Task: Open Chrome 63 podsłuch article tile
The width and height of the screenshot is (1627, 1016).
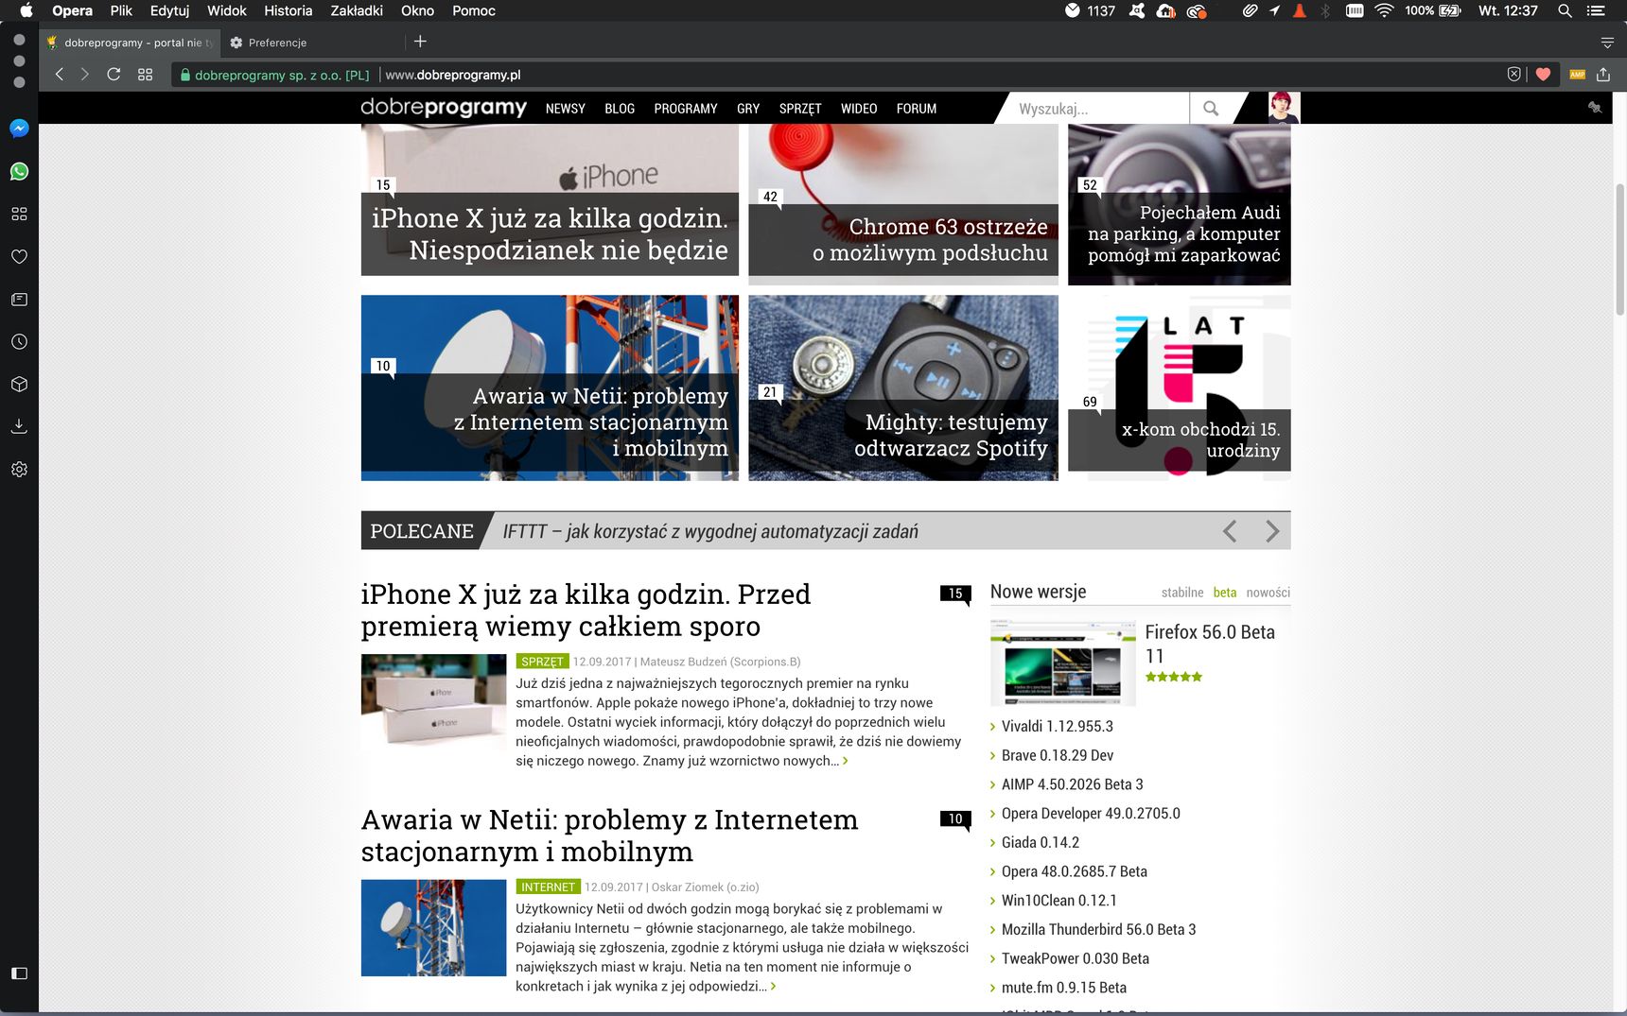Action: click(903, 203)
